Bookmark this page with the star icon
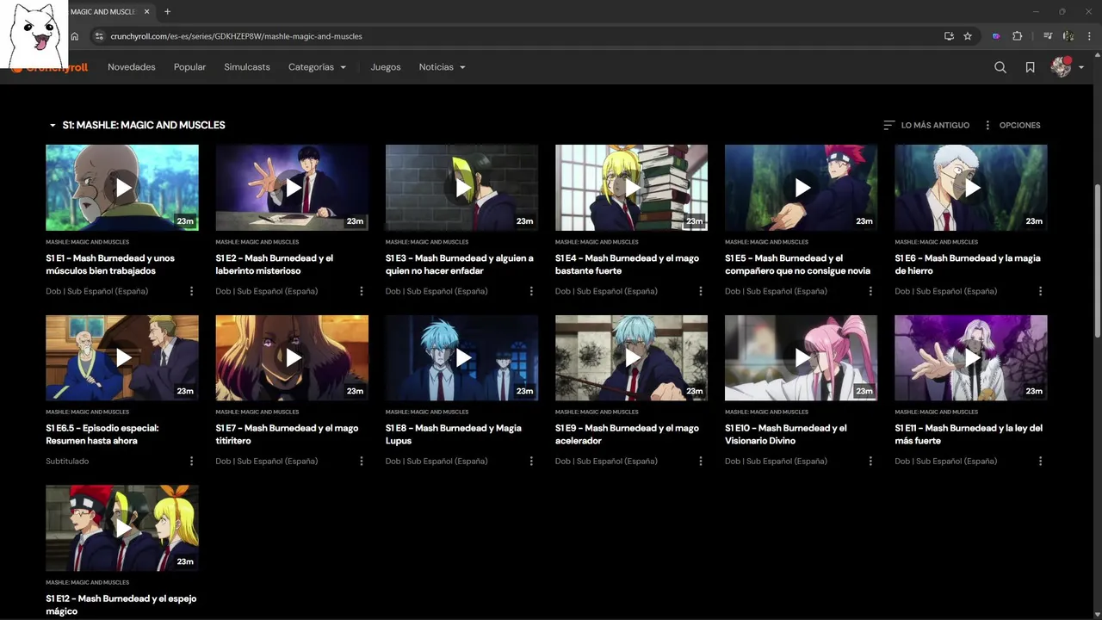Screen dimensions: 1102x620 (x=968, y=36)
